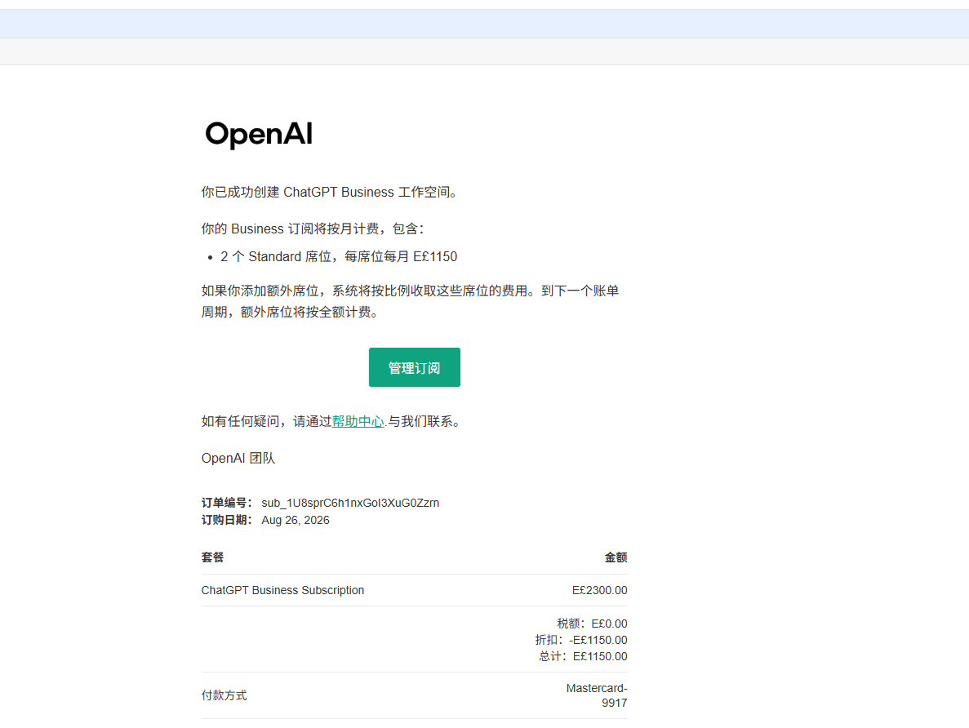Select the order date Aug 26, 2026
Screen dimensions: 969x728
tap(296, 521)
